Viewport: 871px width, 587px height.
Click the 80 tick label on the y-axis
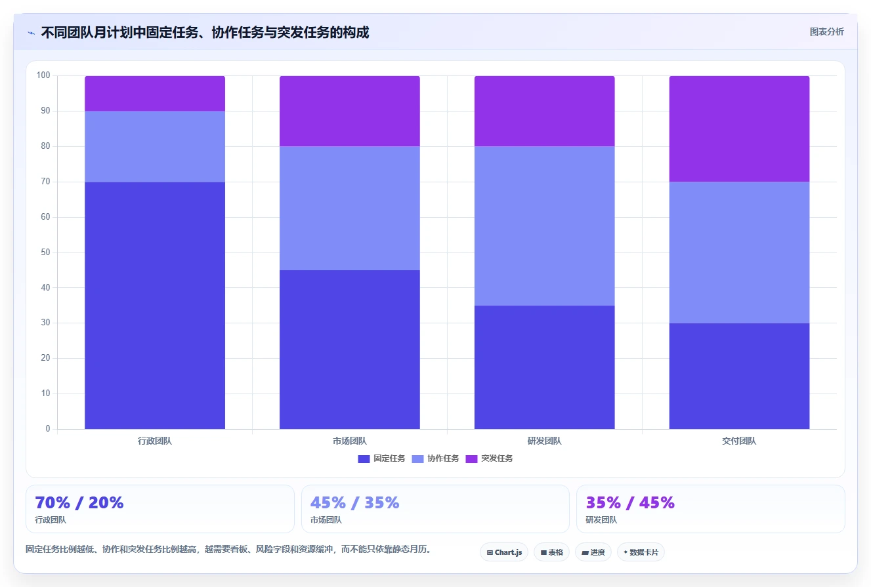(x=46, y=146)
